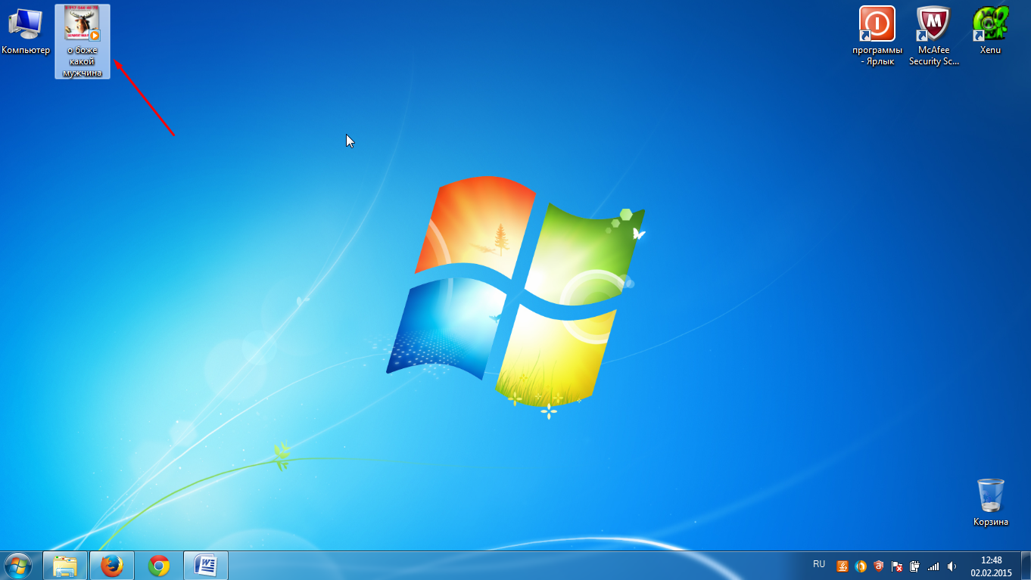Click the blue-orange circular tray icon
The image size is (1031, 580).
coord(861,566)
